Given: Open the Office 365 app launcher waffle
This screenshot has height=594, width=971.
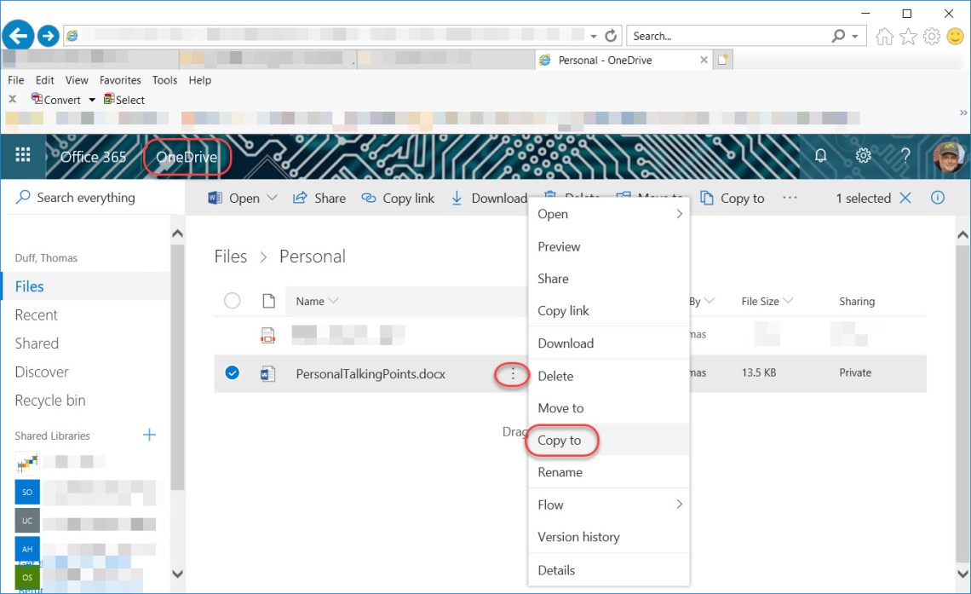Looking at the screenshot, I should pos(23,155).
